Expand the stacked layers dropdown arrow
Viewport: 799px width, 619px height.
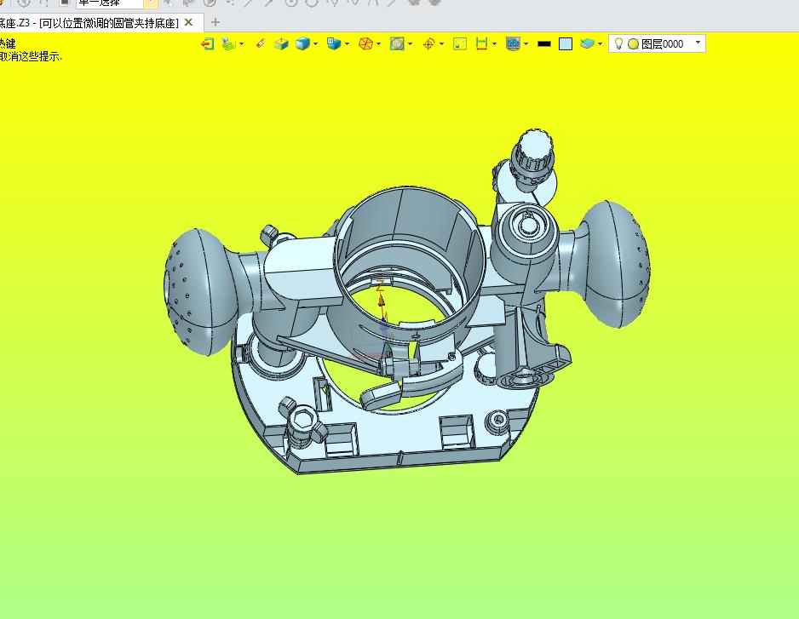(x=601, y=43)
